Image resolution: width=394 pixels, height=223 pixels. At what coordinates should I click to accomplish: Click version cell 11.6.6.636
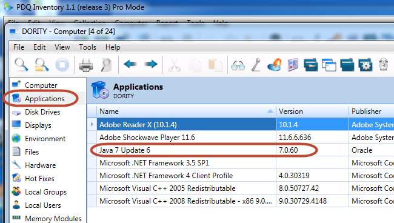pyautogui.click(x=312, y=137)
